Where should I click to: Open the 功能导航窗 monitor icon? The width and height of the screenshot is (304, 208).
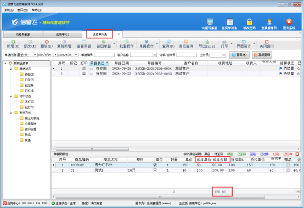coord(210,22)
